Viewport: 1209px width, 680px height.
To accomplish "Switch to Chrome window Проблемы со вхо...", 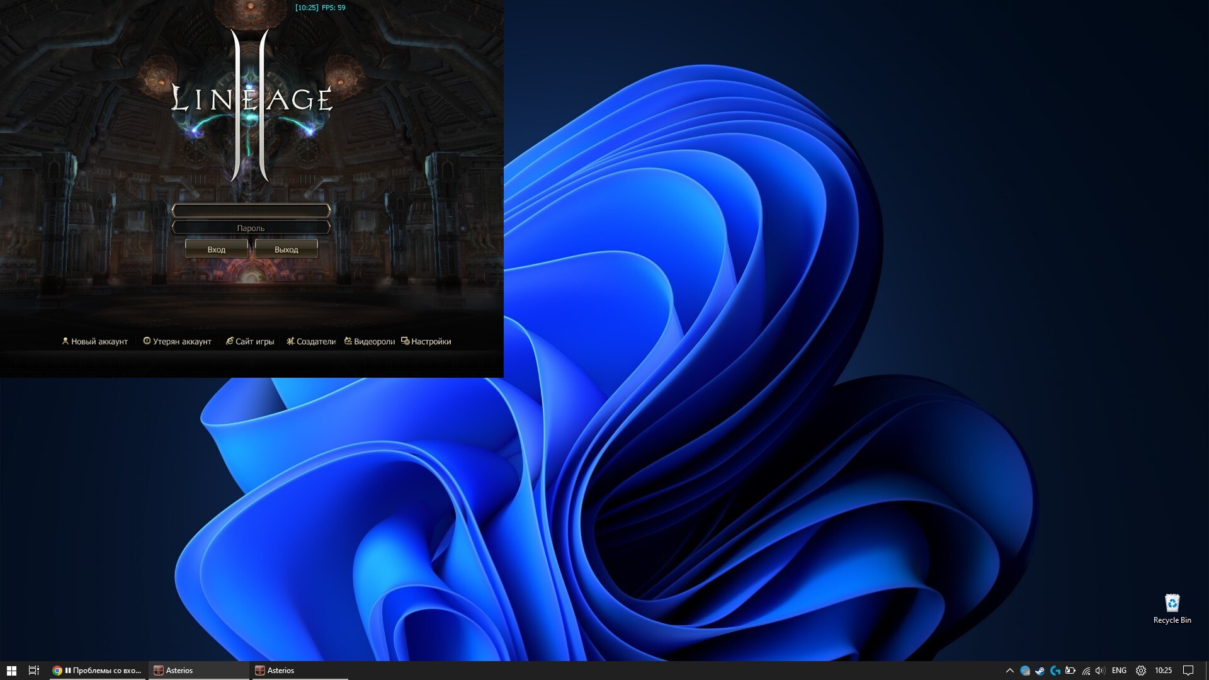I will pos(98,671).
